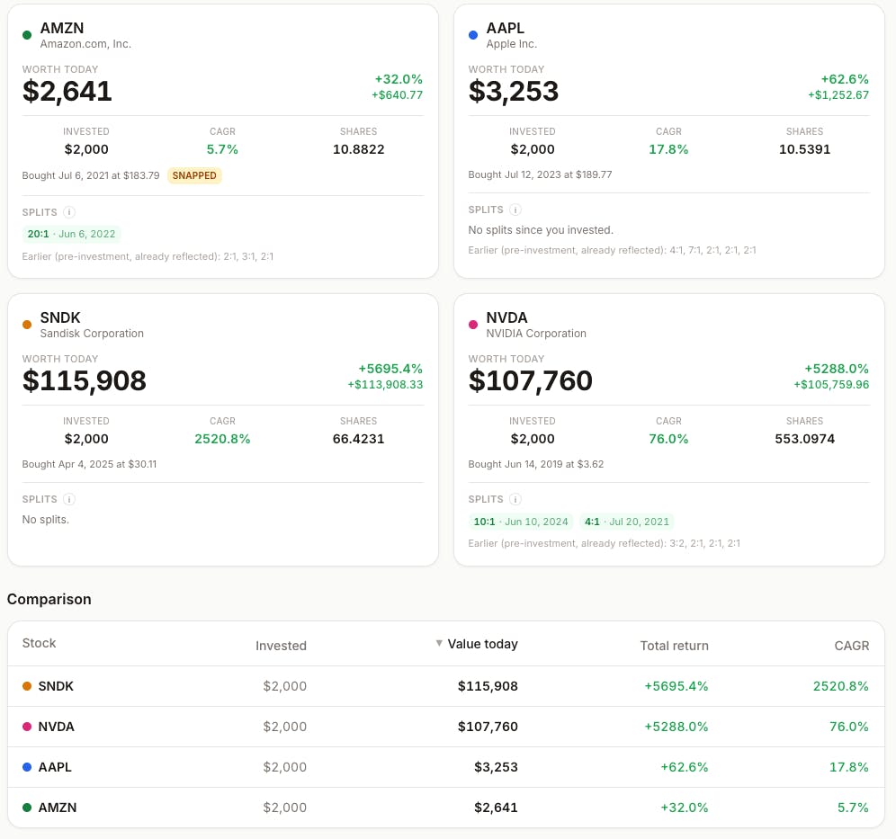The height and width of the screenshot is (839, 896).
Task: Sort comparison table by Invested column
Action: (281, 646)
